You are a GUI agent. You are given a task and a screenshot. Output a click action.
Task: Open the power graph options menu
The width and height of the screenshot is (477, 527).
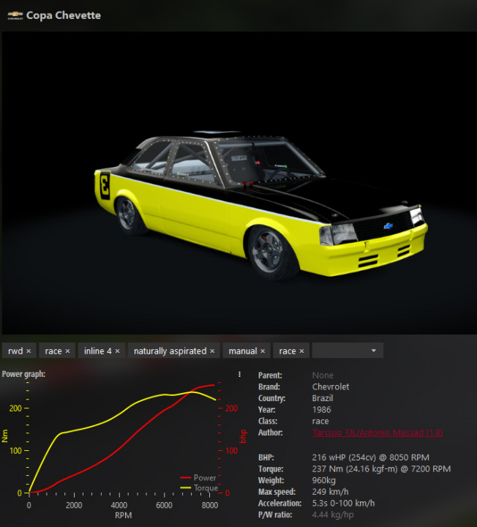[x=239, y=374]
